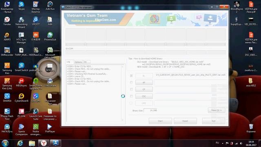This screenshot has width=261, height=147.
Task: Select the Smart Switch desktop icon
Action: pos(21,67)
